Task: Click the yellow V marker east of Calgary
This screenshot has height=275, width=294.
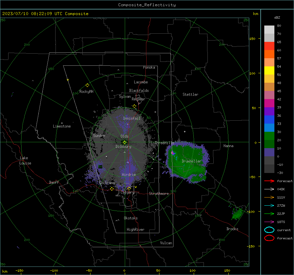Action: coord(136,187)
